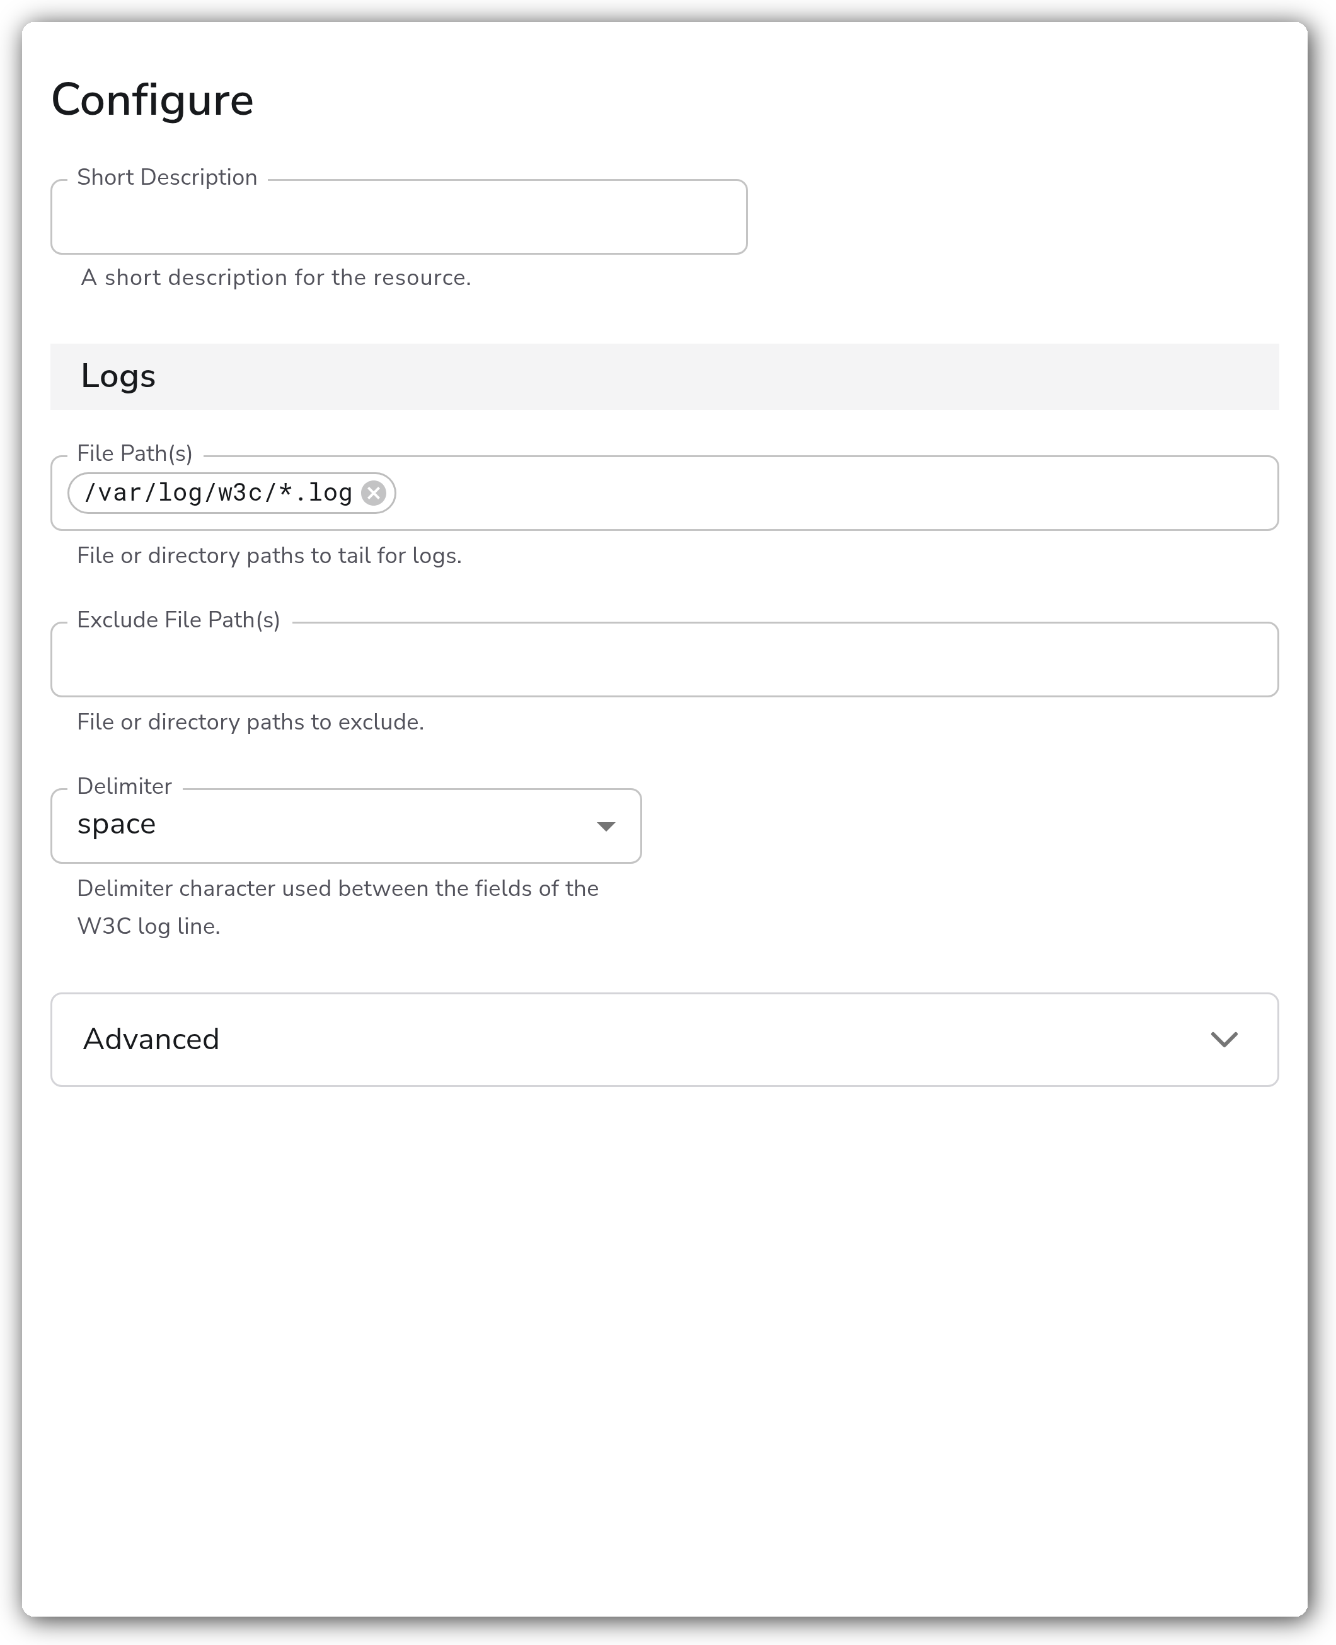Click the Exclude File Path(s) field
Image resolution: width=1336 pixels, height=1645 pixels.
(665, 660)
